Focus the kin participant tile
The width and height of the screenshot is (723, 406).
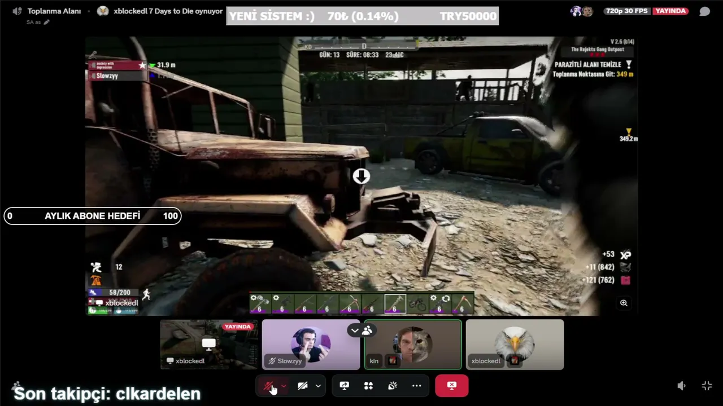click(413, 345)
